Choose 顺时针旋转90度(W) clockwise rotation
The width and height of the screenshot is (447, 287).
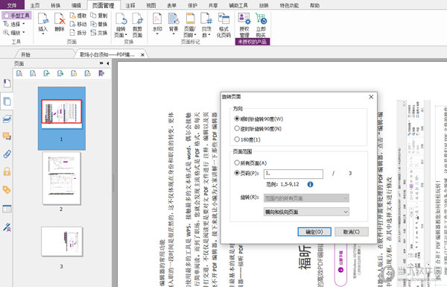[x=259, y=119]
